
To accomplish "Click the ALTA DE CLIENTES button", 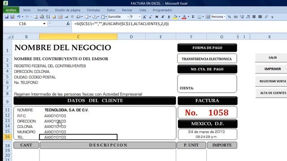I will 271,93.
